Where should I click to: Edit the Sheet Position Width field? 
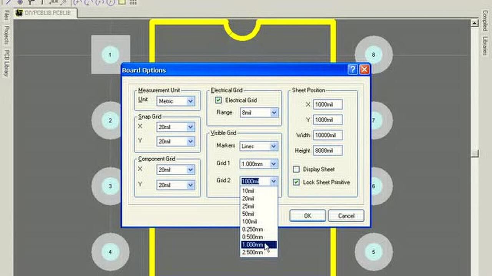[x=327, y=135]
